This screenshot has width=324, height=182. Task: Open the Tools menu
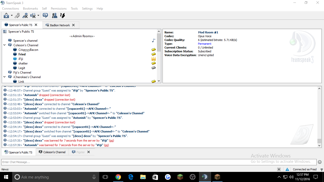(x=74, y=9)
